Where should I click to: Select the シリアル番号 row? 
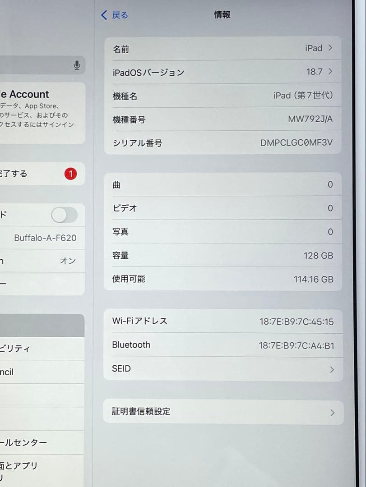tap(223, 142)
